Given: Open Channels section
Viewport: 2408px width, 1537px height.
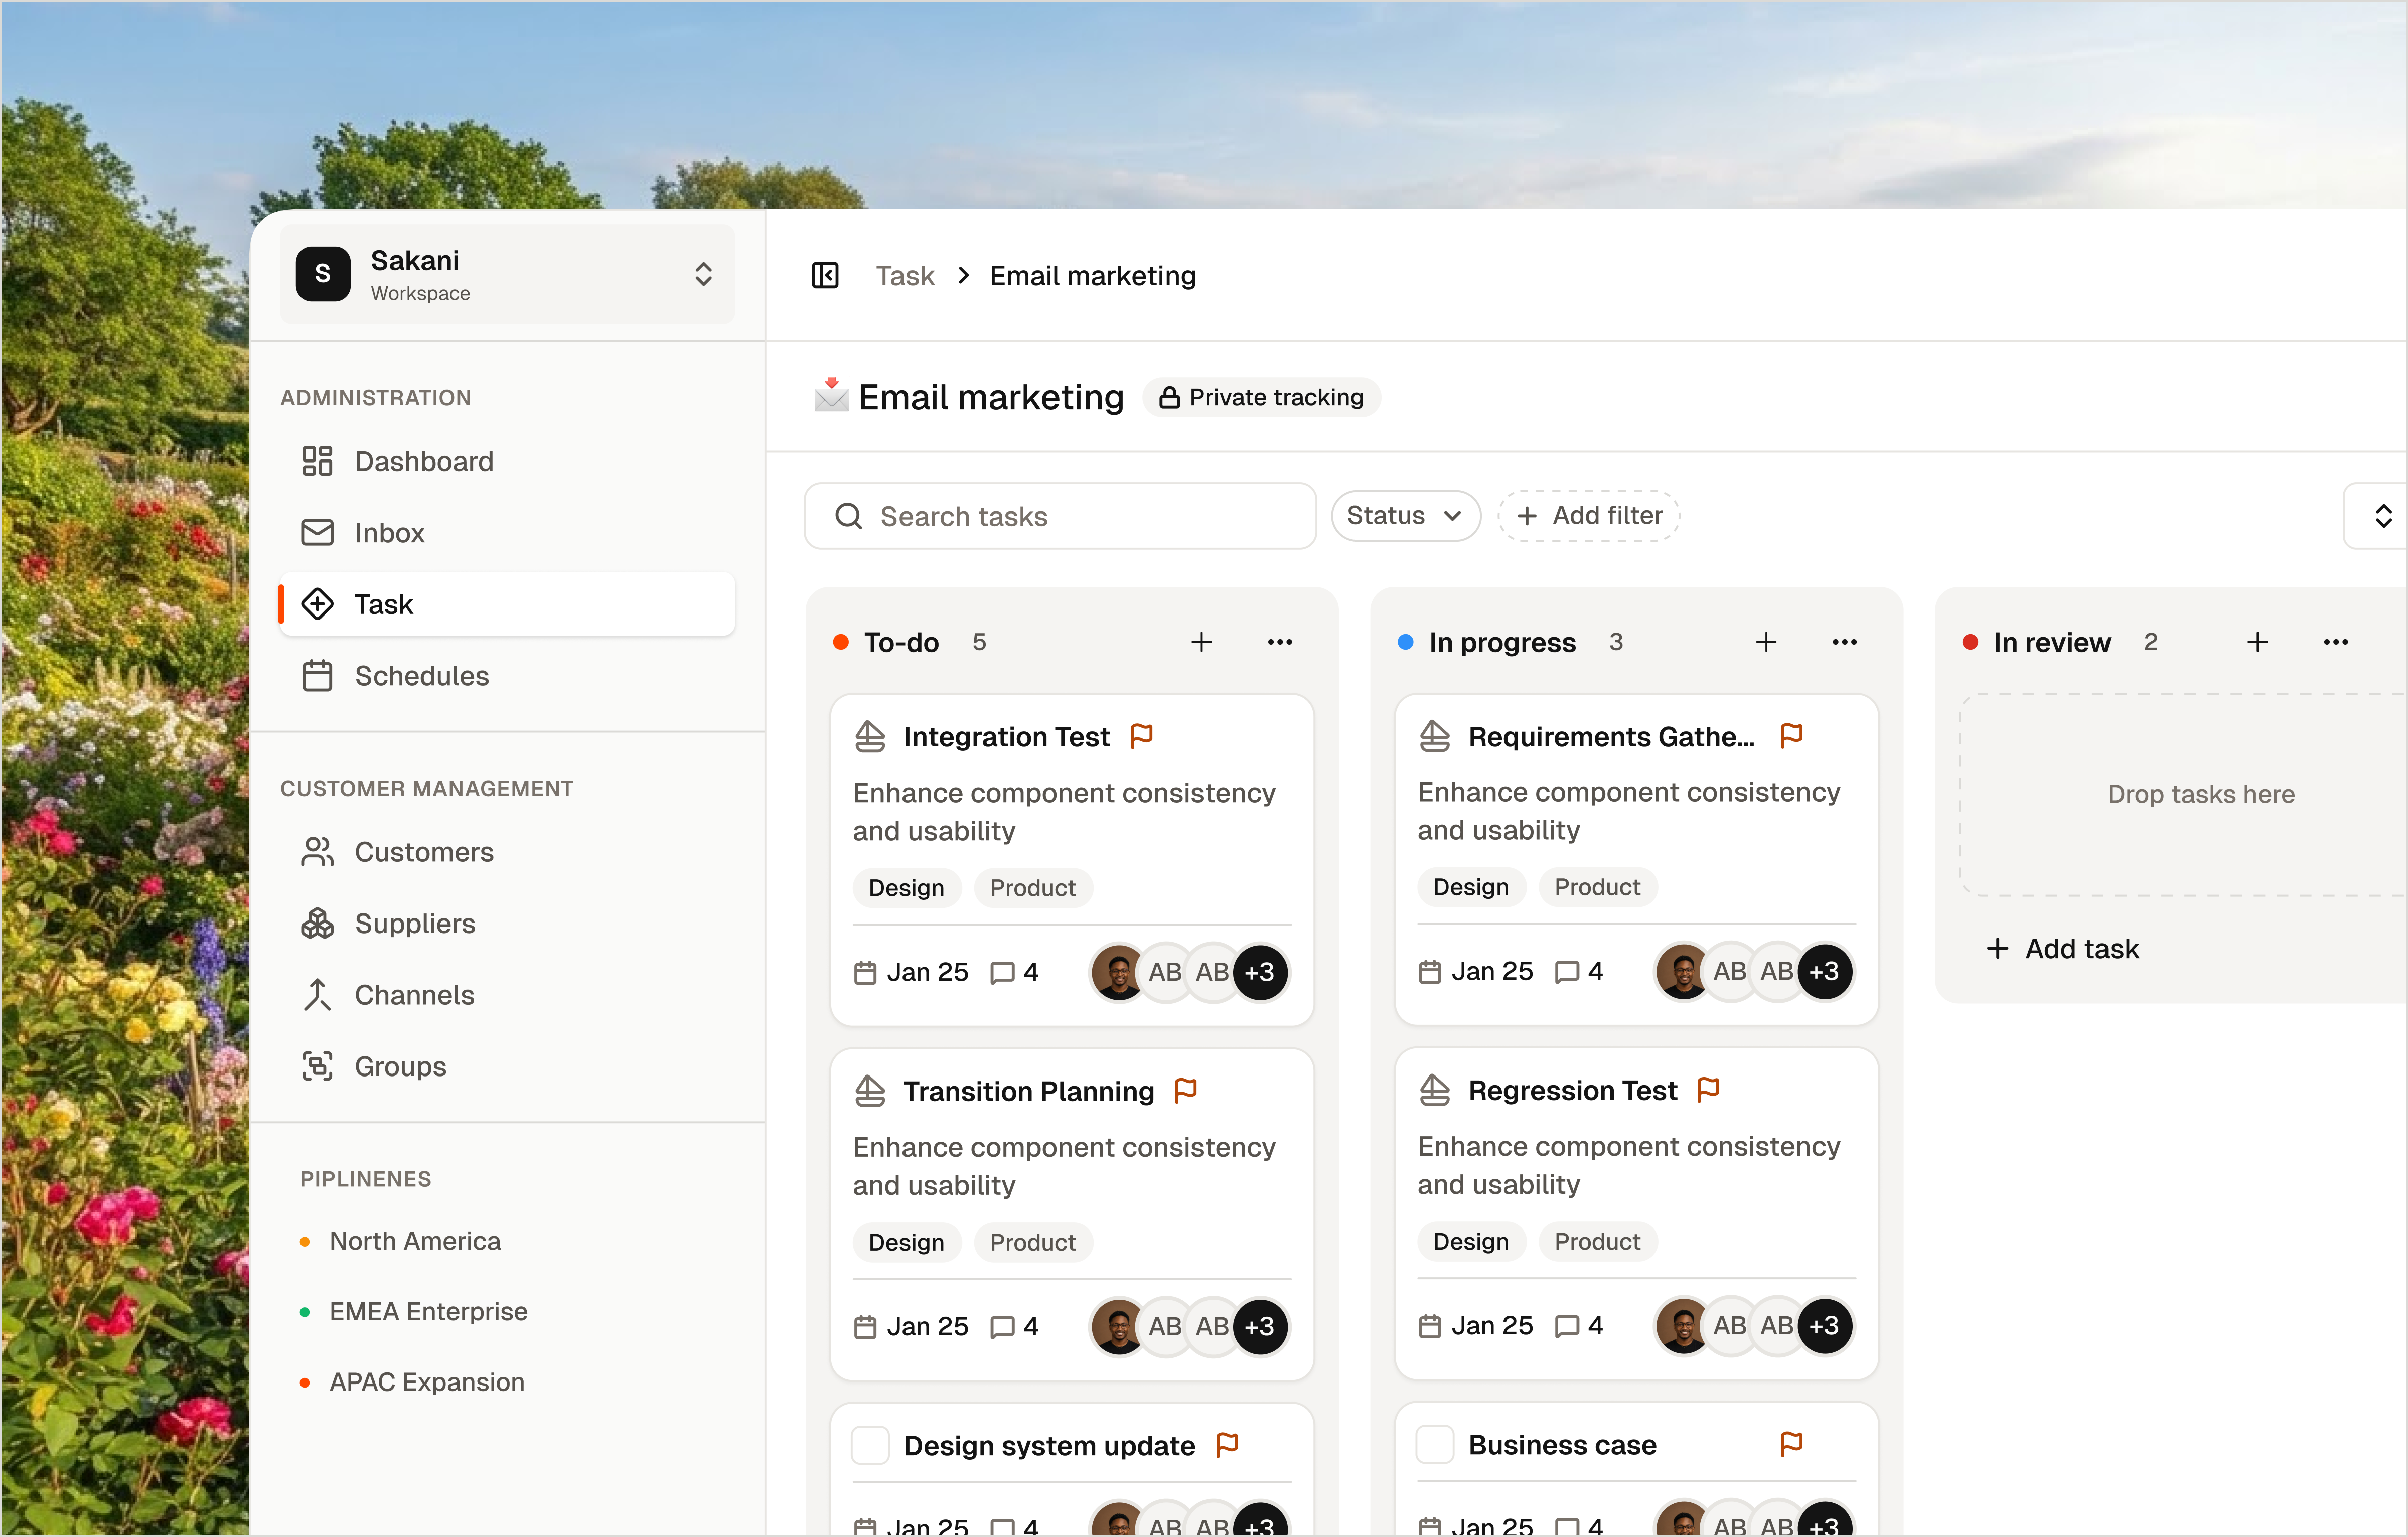Looking at the screenshot, I should [507, 995].
